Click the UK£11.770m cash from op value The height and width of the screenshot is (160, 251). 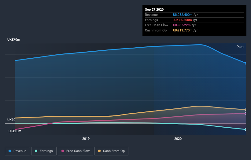coord(183,30)
